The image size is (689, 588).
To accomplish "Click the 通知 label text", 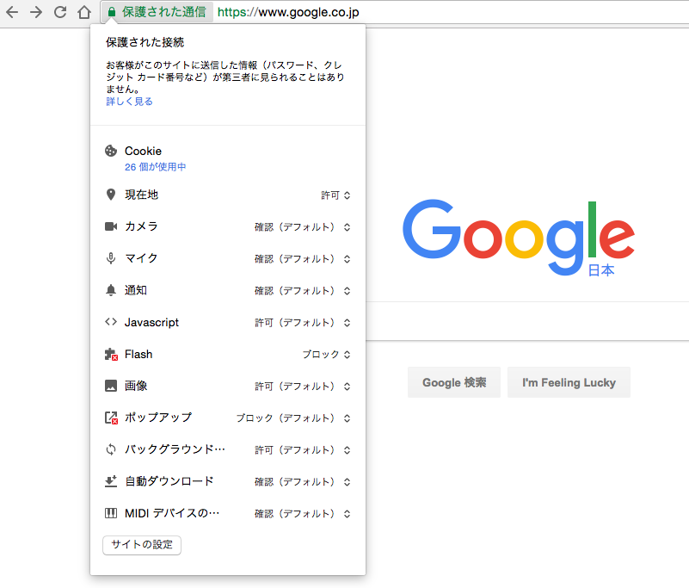I will click(x=136, y=290).
